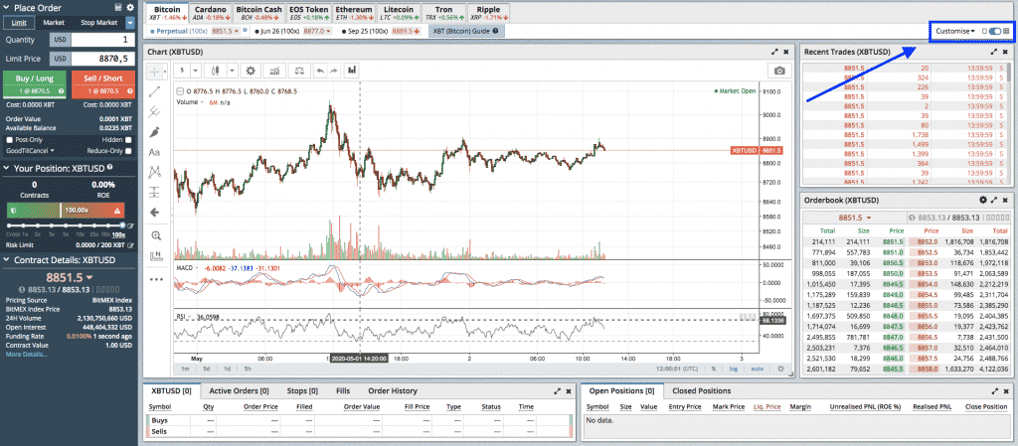This screenshot has width=1018, height=446.
Task: Select the trend line drawing tool
Action: (154, 91)
